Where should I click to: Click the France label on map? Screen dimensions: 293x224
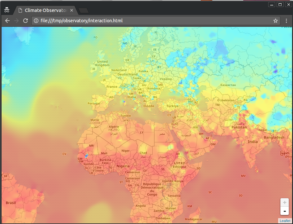click(112, 87)
